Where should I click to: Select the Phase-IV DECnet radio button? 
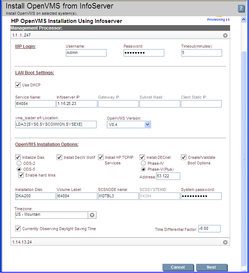pyautogui.click(x=143, y=163)
